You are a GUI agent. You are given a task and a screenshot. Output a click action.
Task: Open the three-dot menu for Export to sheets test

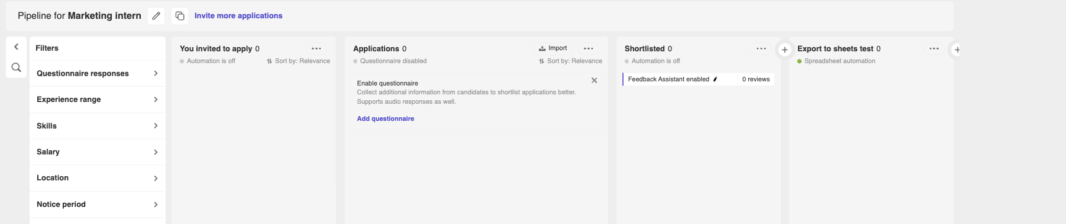[x=934, y=49]
